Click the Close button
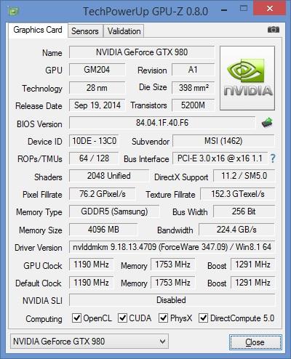 point(255,342)
